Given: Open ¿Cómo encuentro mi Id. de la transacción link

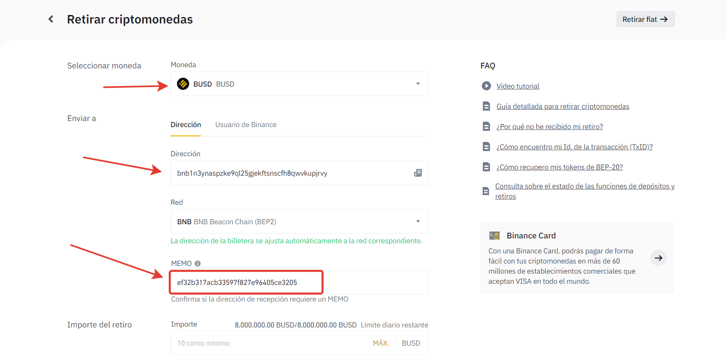Looking at the screenshot, I should click(574, 147).
